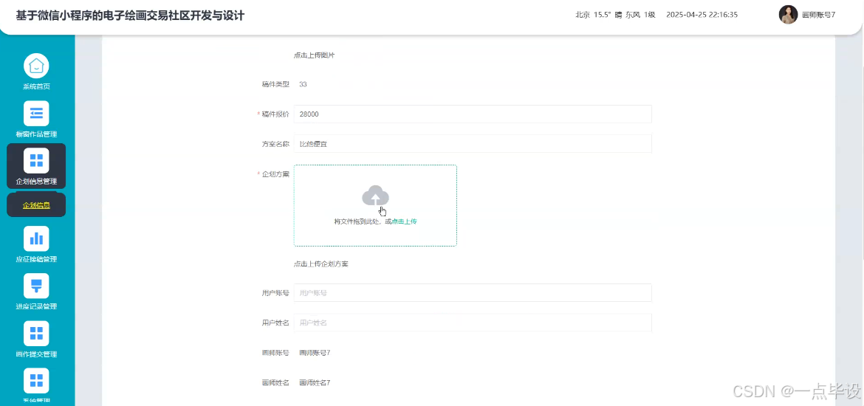The image size is (864, 406).
Task: Open the 系统管理 icon at sidebar bottom
Action: click(x=36, y=380)
